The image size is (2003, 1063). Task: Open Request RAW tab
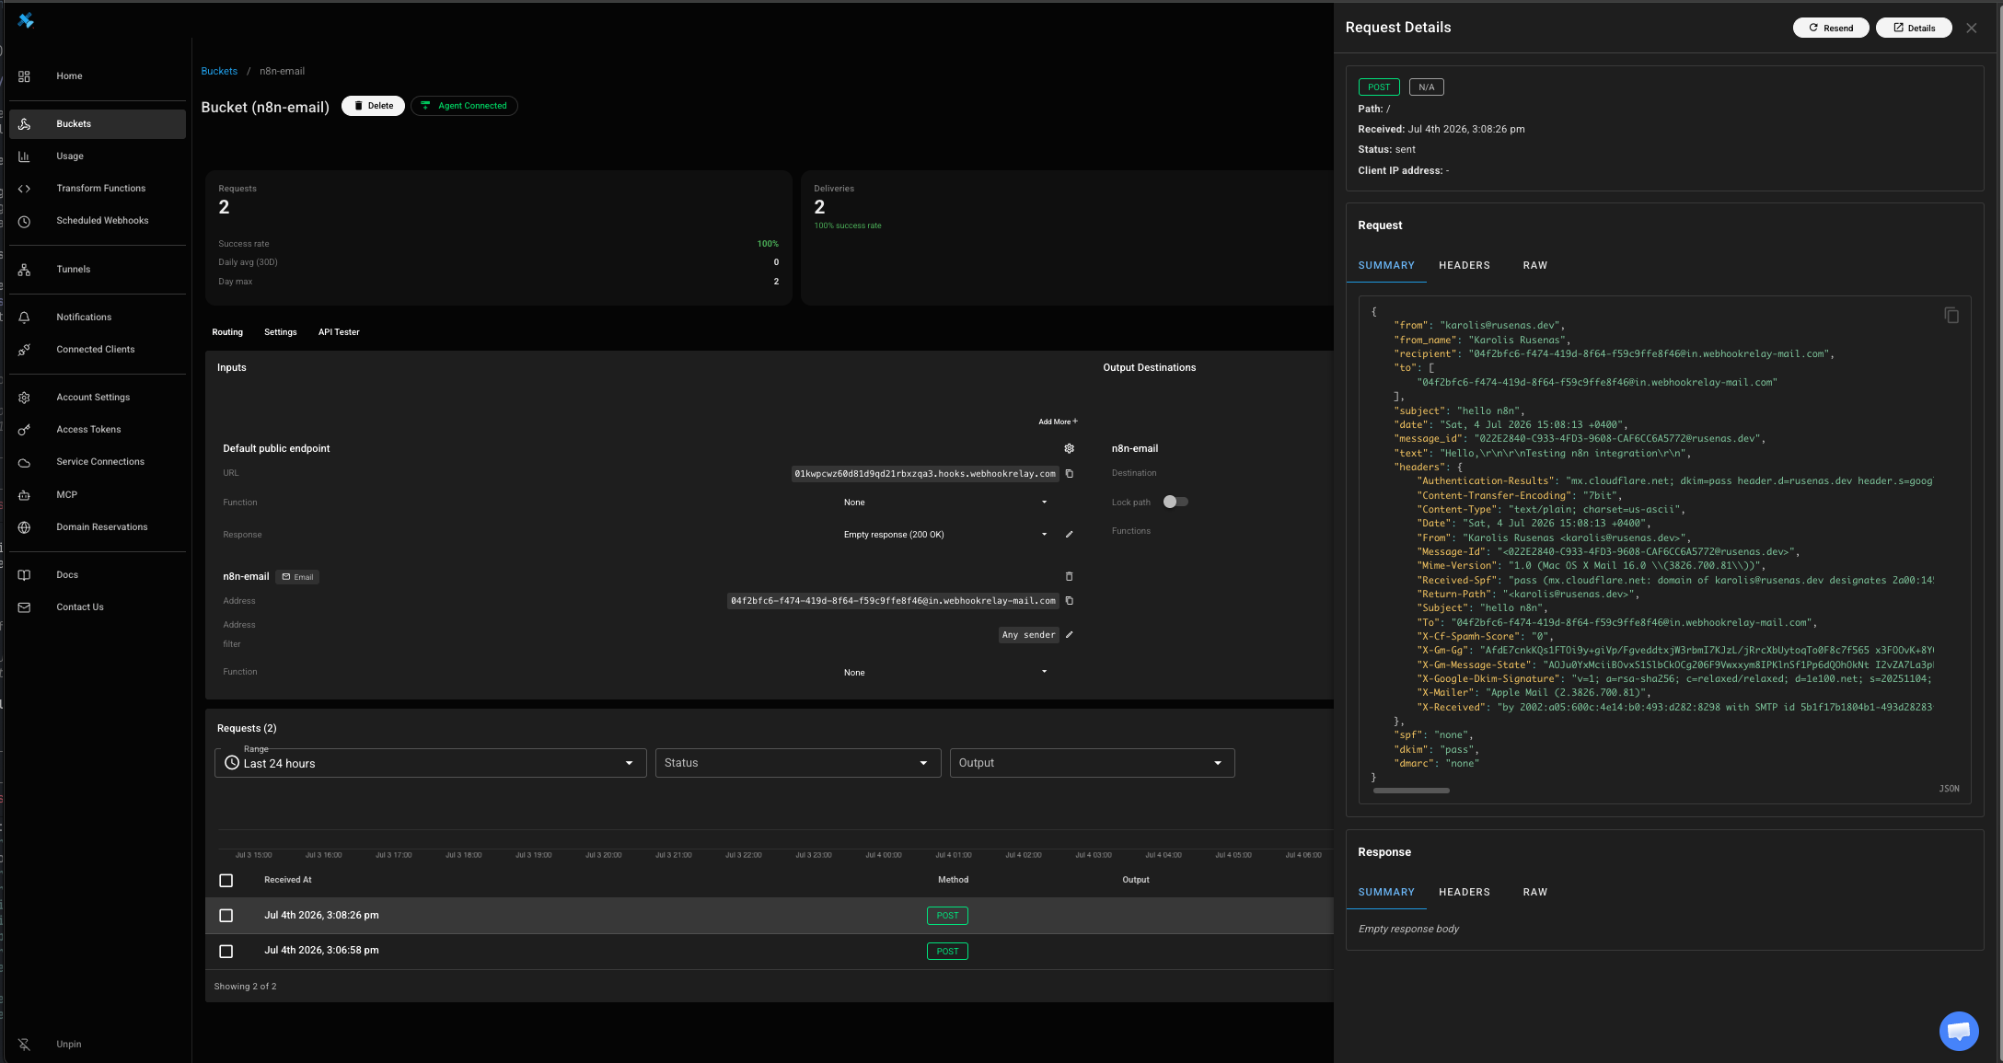(1534, 266)
